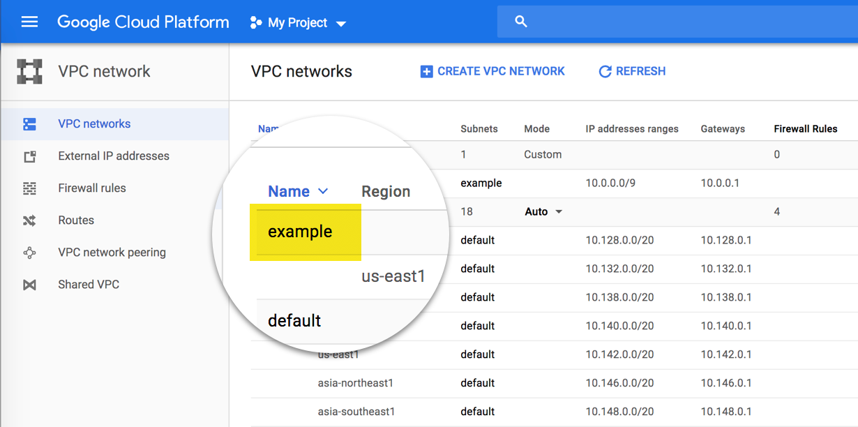Screen dimensions: 858x427
Task: Select the default network in the table
Action: 294,320
